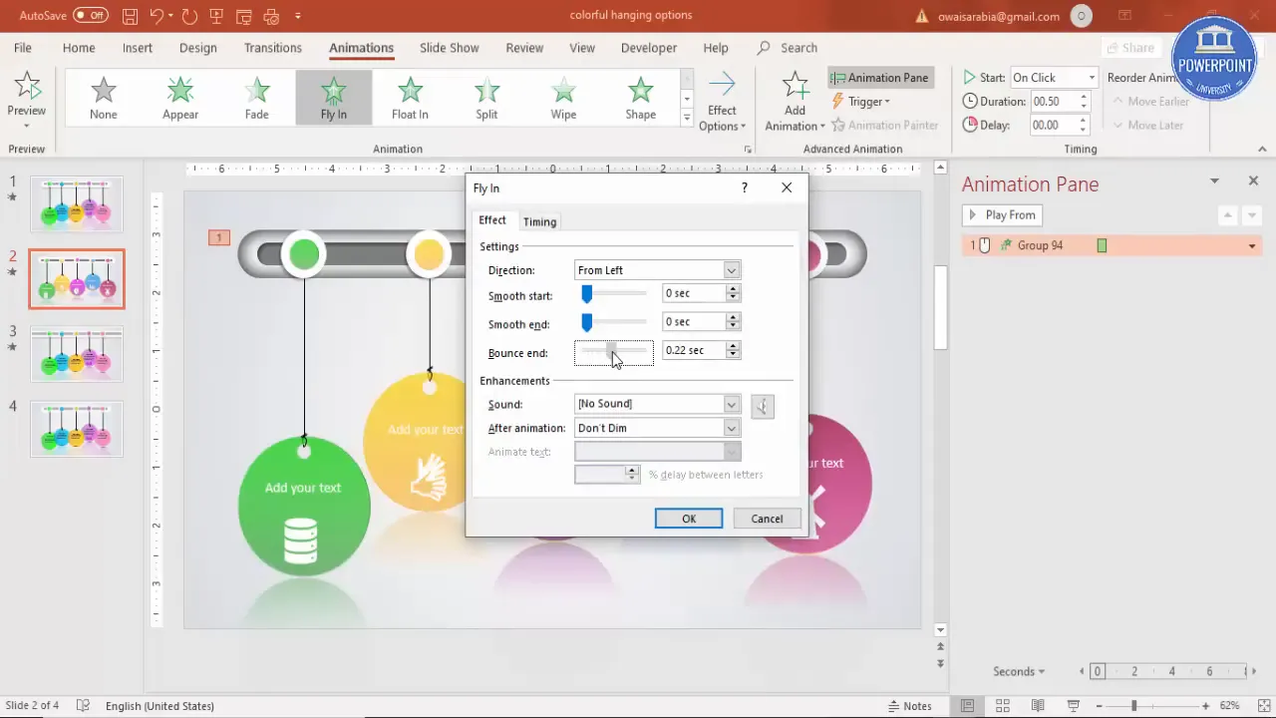This screenshot has height=718, width=1276.
Task: Apply the Wipe animation
Action: point(563,98)
